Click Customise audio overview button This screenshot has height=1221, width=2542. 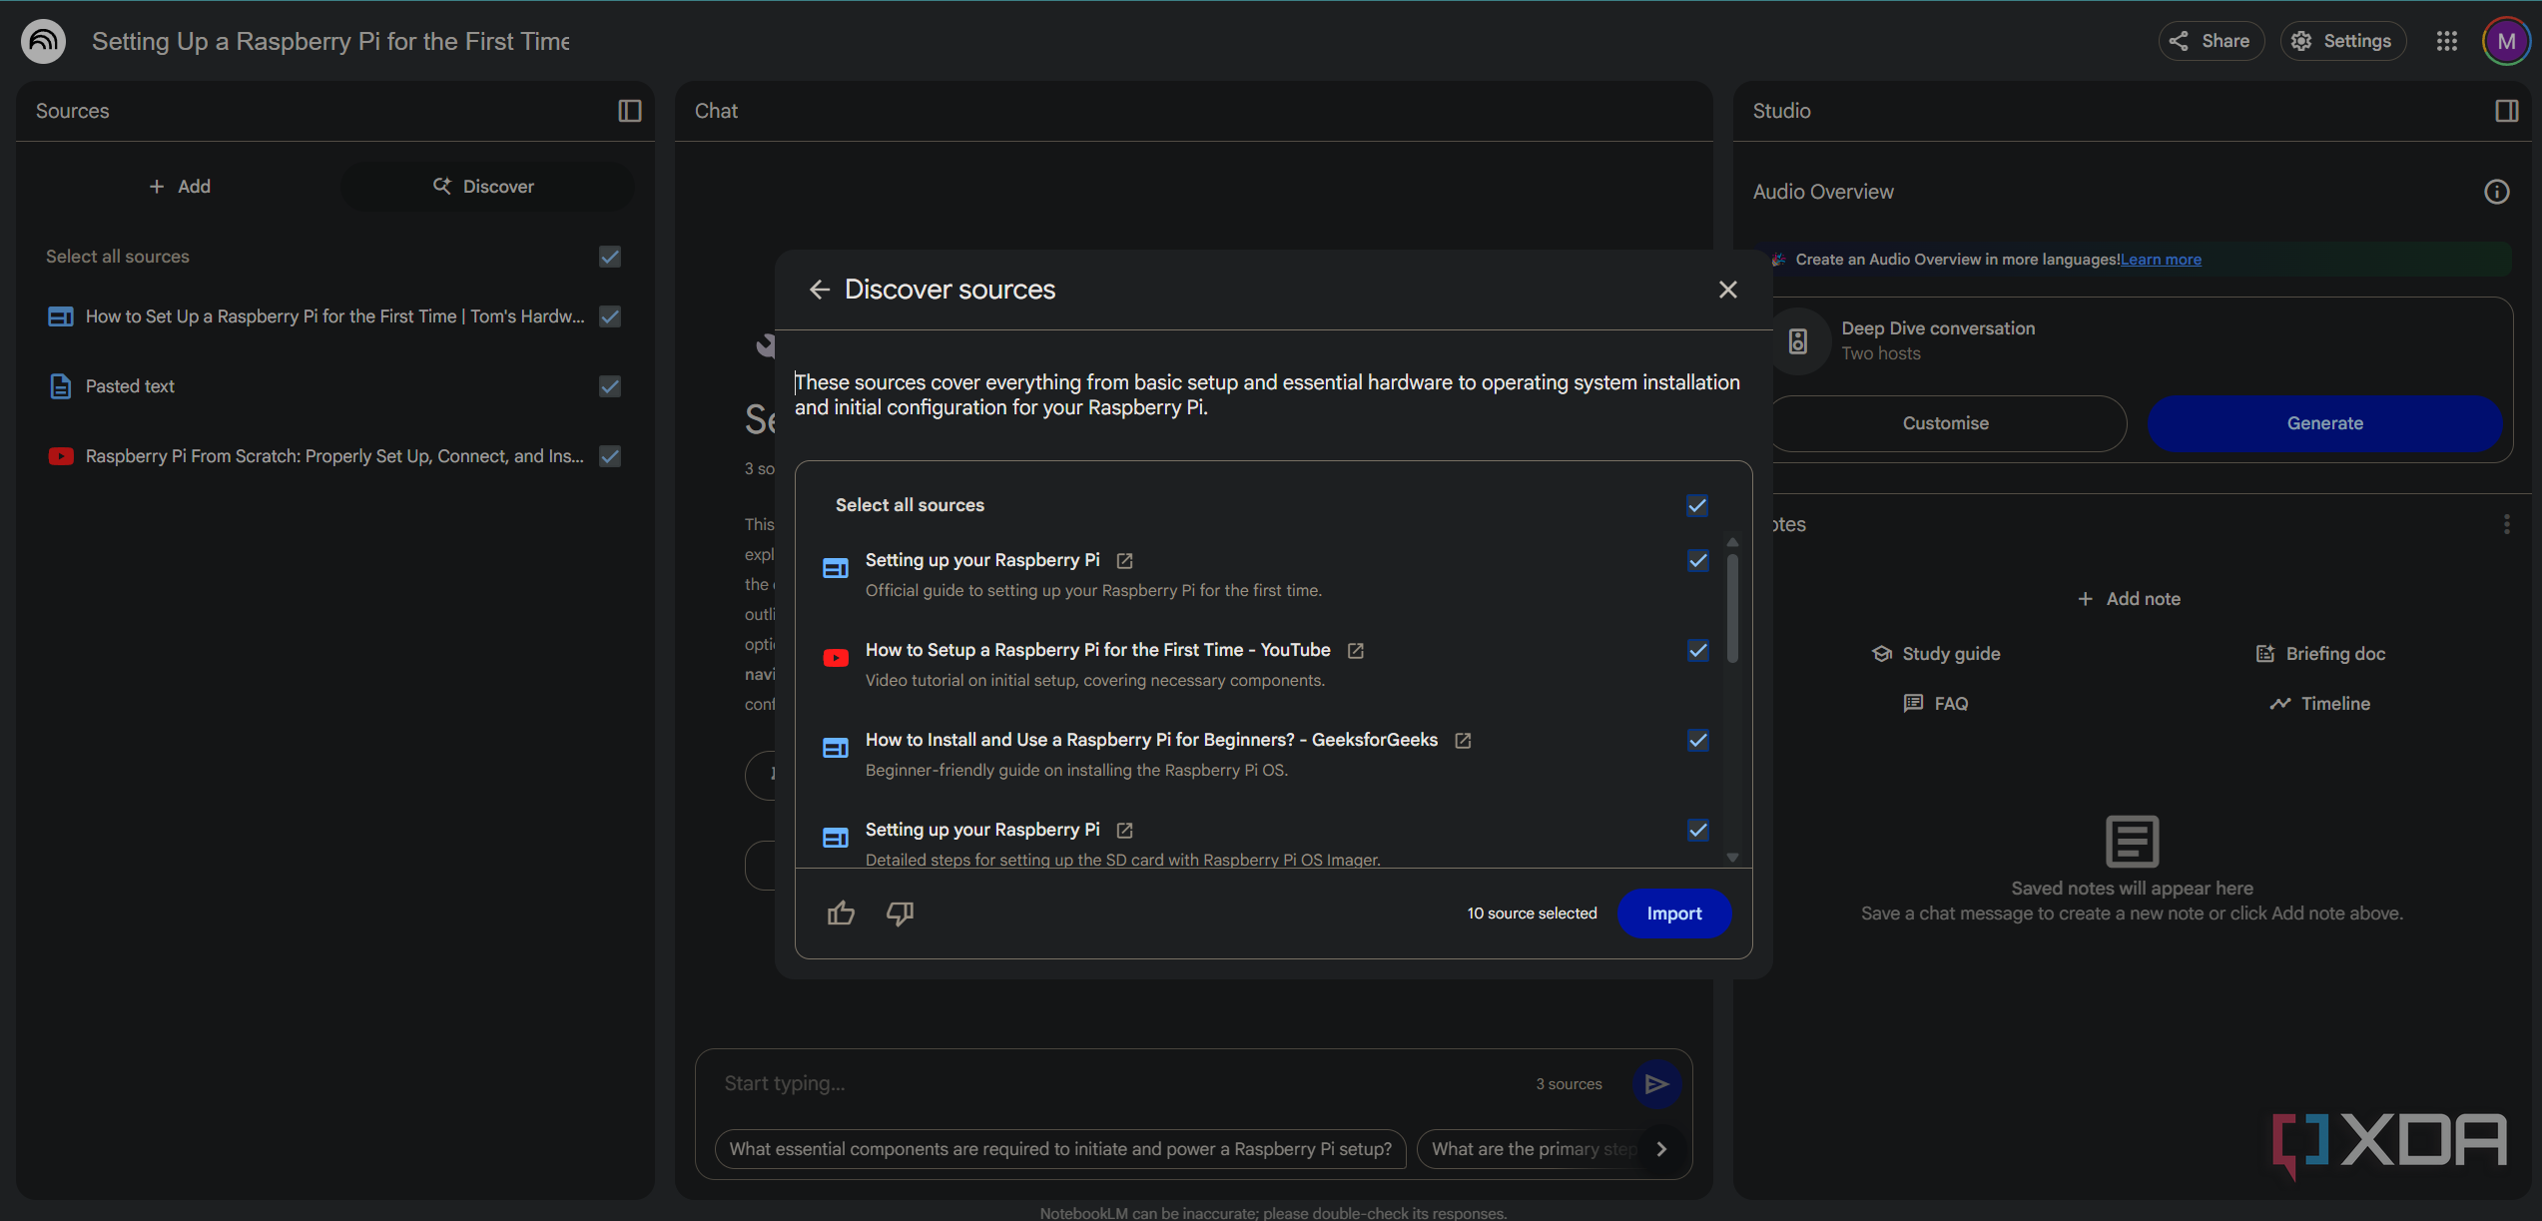pyautogui.click(x=1945, y=423)
